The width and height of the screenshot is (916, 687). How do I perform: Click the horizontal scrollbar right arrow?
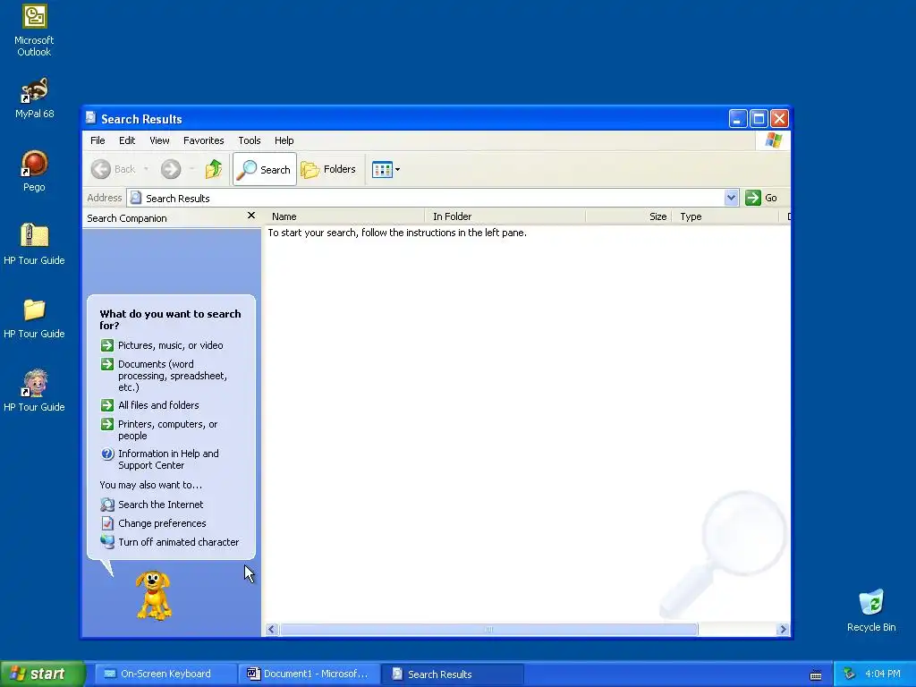784,629
